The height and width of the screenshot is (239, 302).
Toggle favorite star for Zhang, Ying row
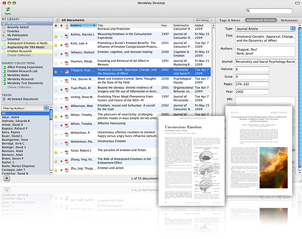[x=56, y=161]
